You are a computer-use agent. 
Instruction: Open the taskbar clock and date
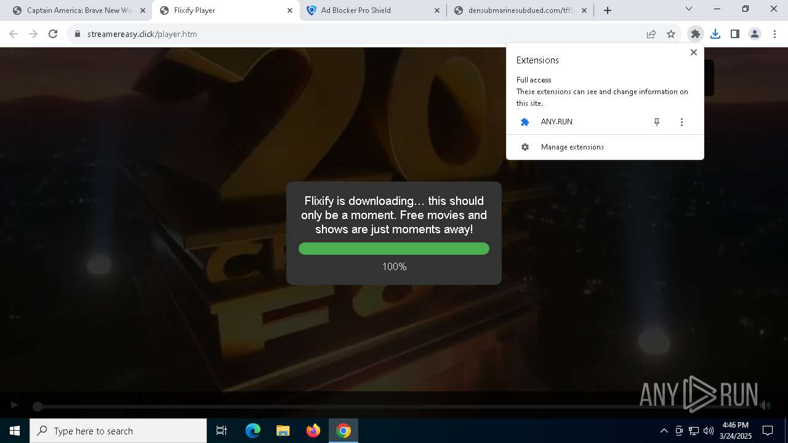[736, 431]
